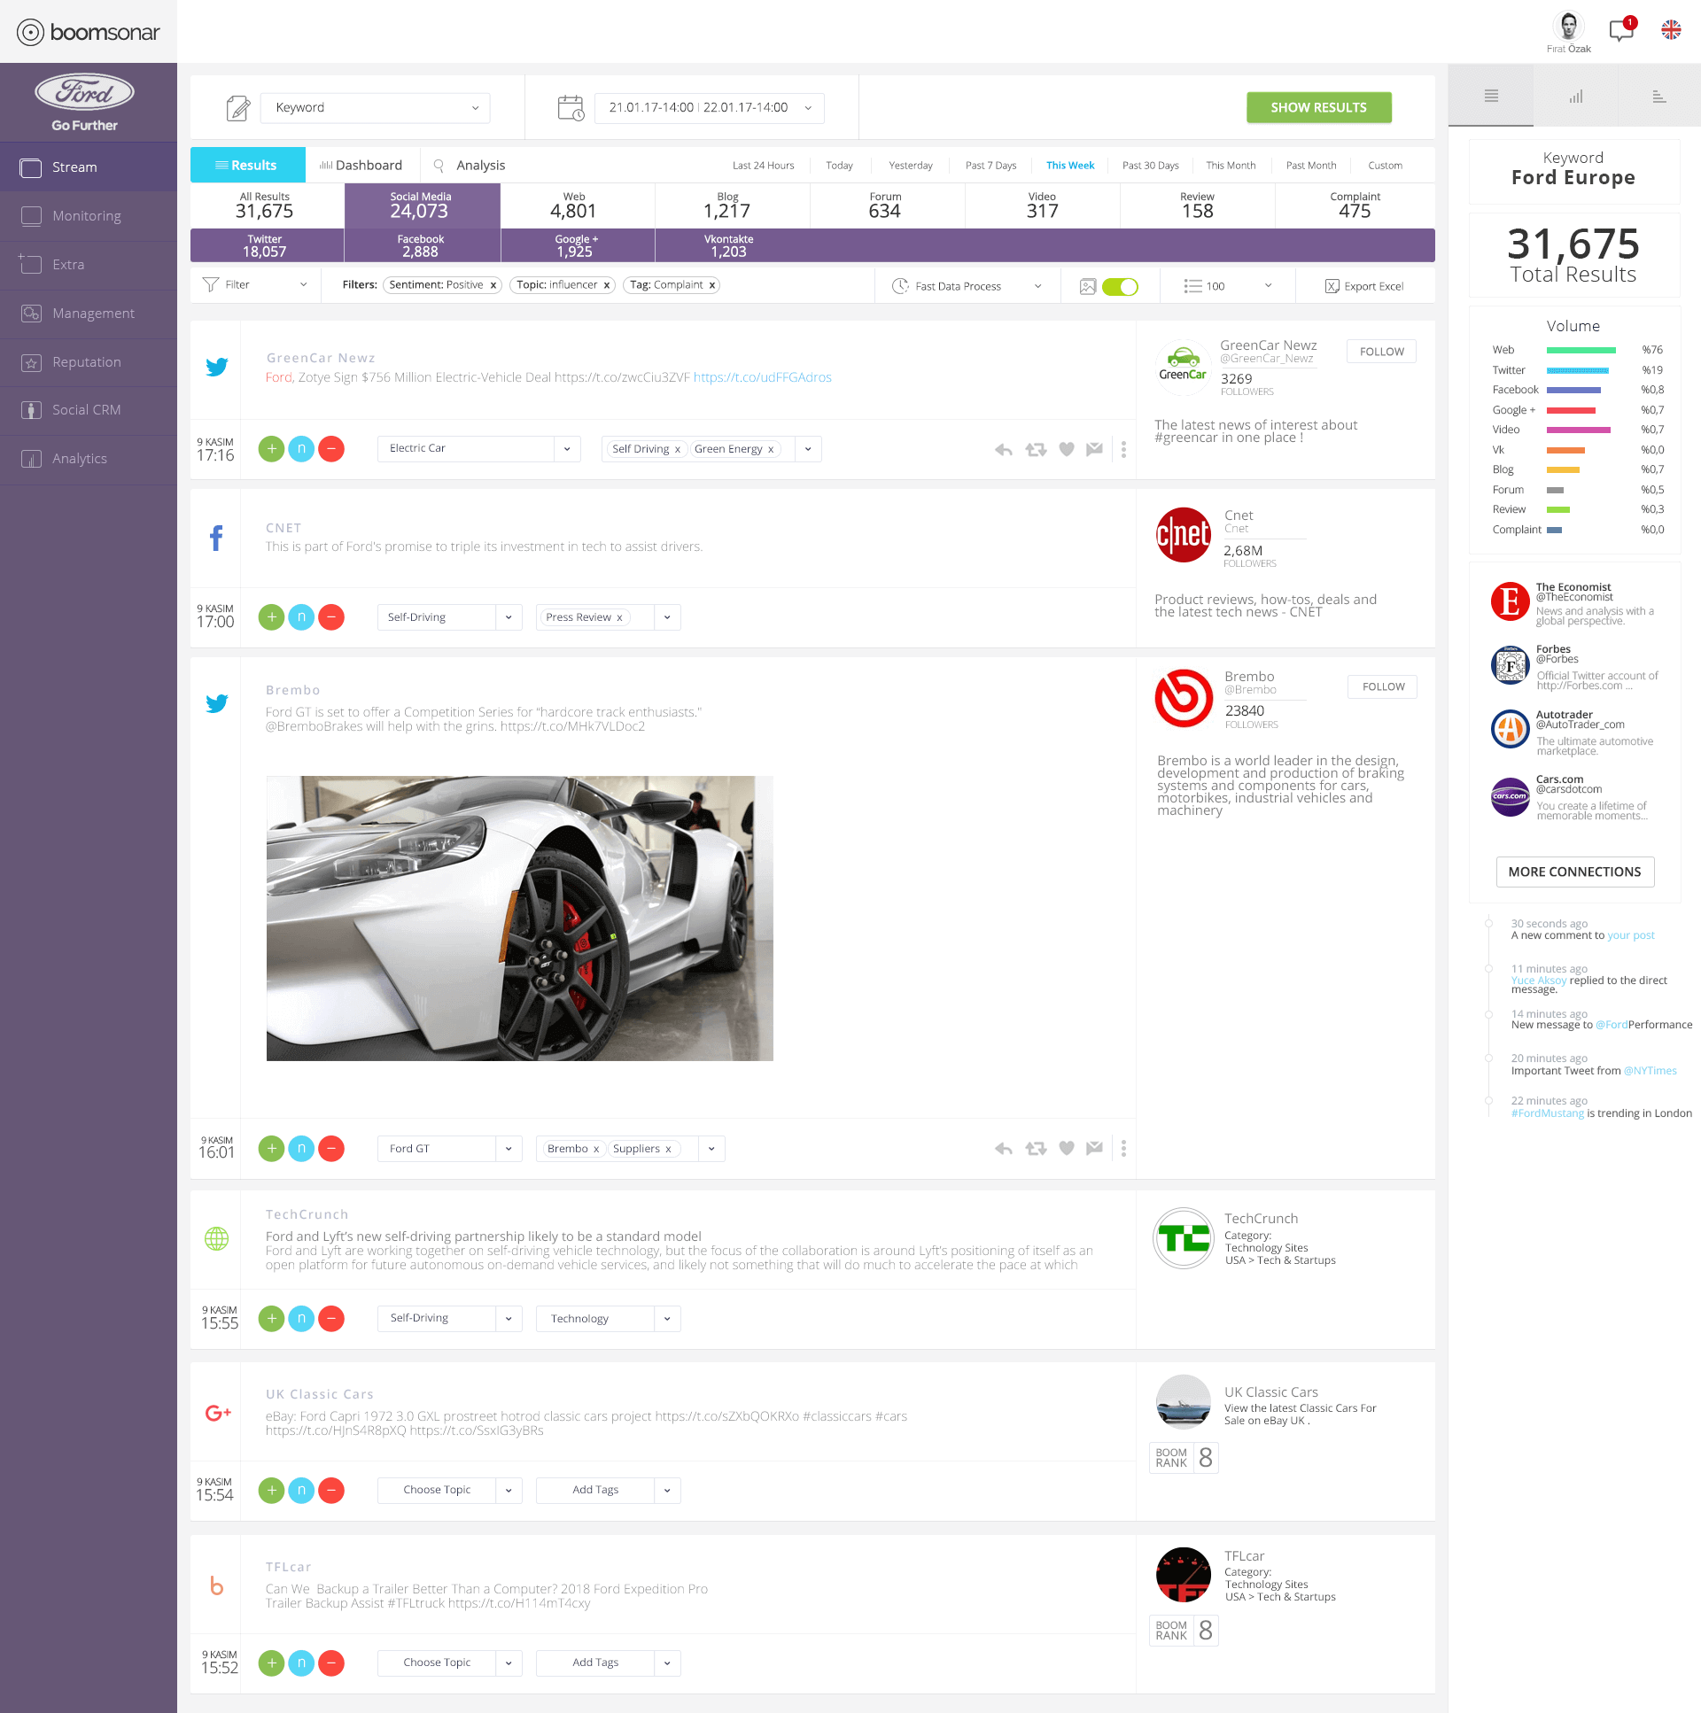This screenshot has height=1713, width=1701.
Task: Like the GreenCar Newz tweet
Action: pyautogui.click(x=1066, y=450)
